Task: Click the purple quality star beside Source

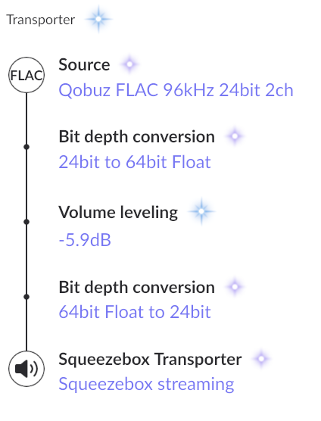Action: pos(129,64)
